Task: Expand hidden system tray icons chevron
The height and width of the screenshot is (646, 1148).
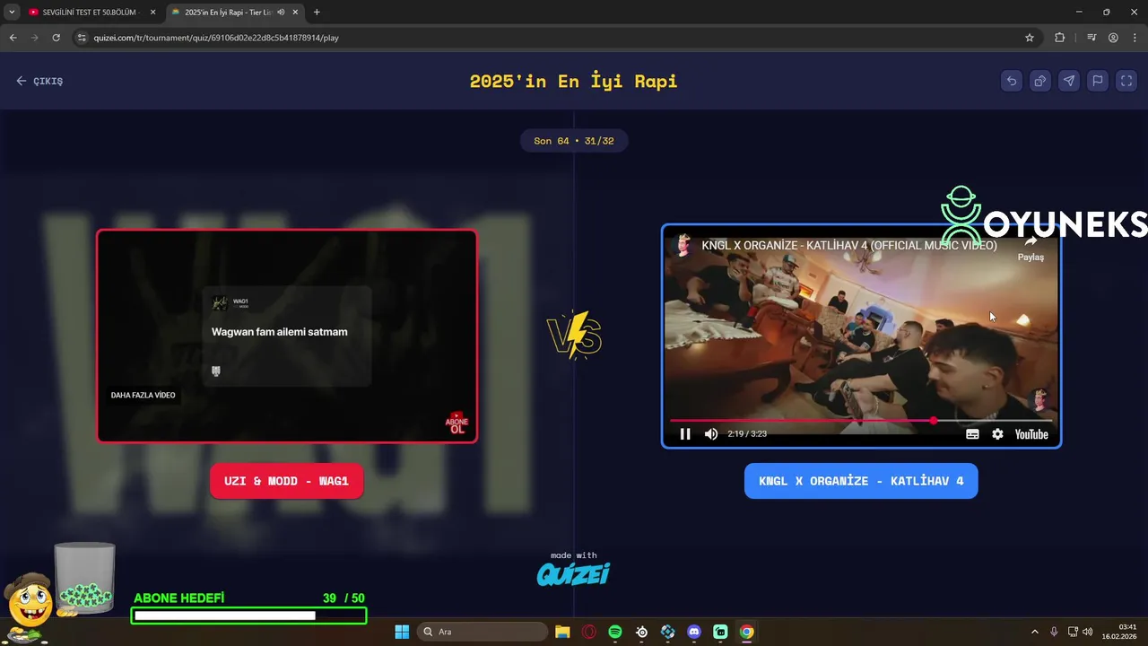Action: tap(1034, 632)
